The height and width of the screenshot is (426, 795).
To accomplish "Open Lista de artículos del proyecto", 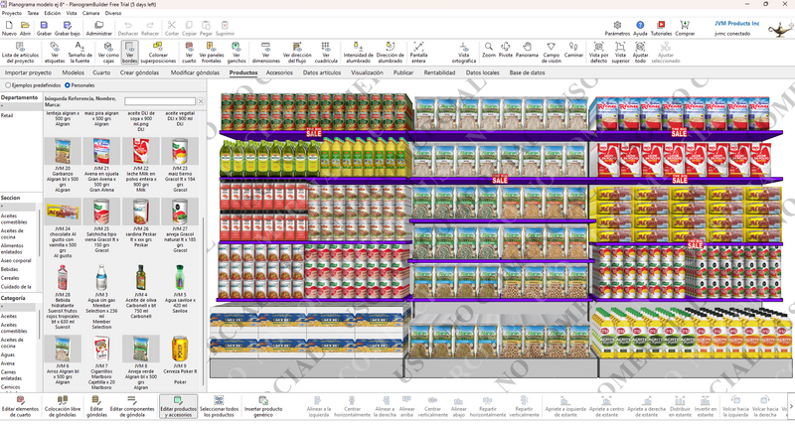I will [20, 53].
